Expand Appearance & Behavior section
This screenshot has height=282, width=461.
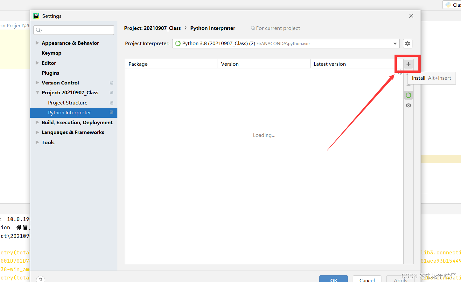[37, 43]
